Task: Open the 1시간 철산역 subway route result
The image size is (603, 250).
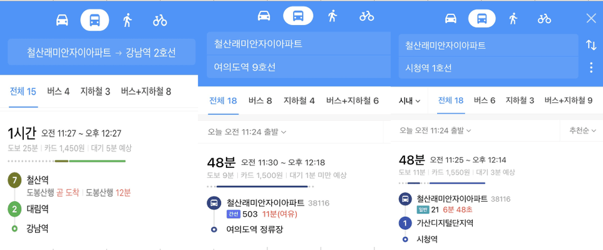Action: 99,181
